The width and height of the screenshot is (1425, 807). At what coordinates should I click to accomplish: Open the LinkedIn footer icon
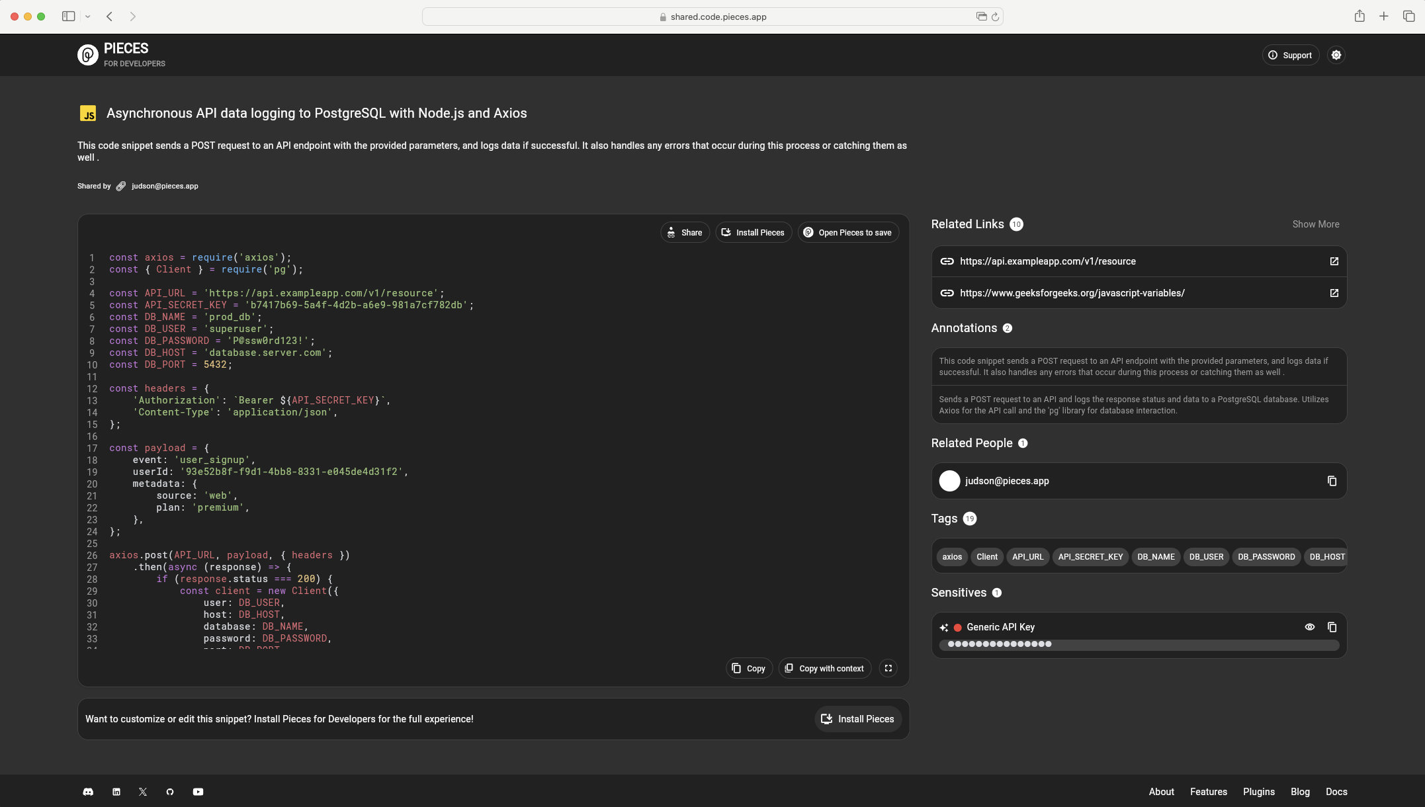116,792
